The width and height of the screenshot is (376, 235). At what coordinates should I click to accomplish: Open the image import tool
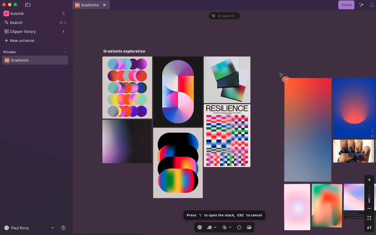pos(249,227)
